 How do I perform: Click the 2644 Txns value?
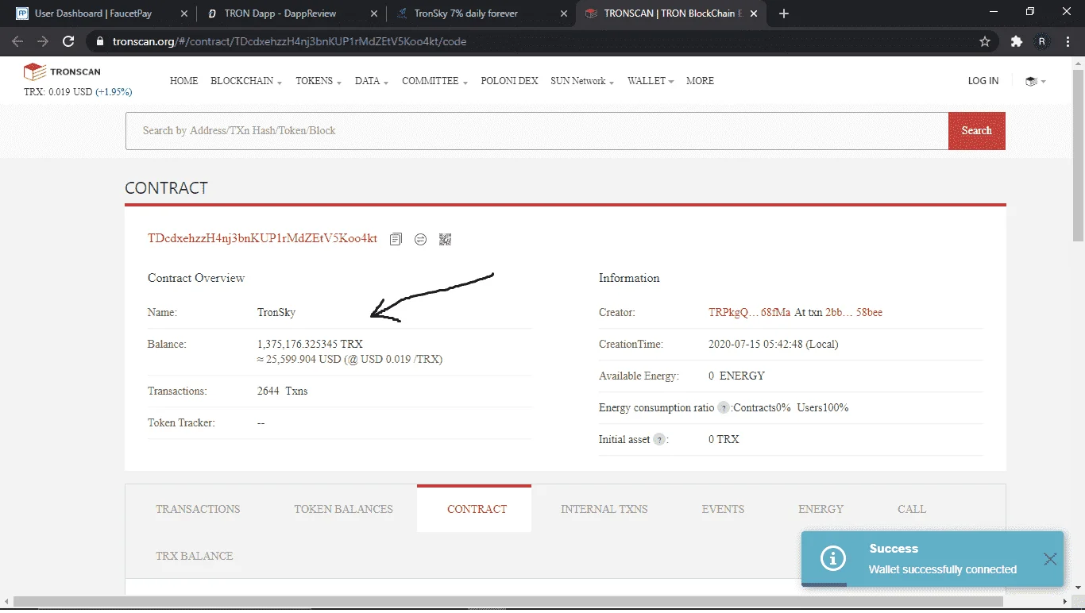pyautogui.click(x=283, y=391)
